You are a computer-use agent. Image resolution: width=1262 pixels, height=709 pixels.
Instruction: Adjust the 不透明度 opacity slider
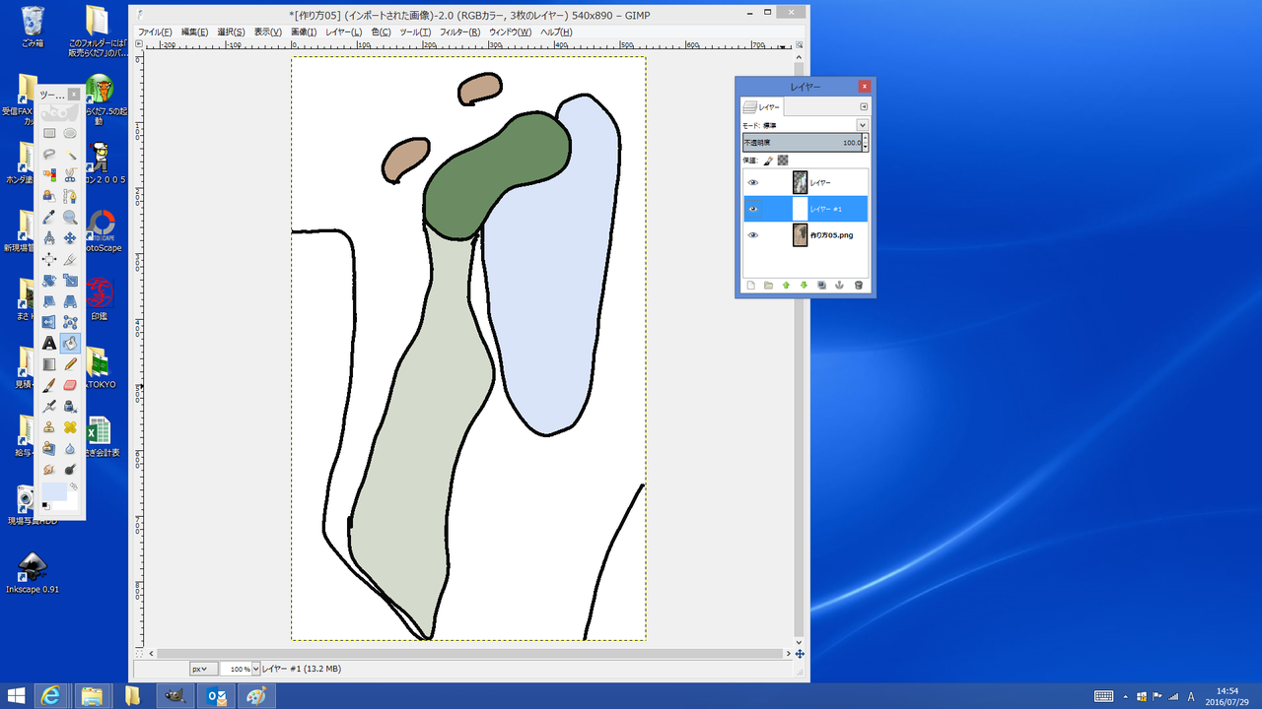click(802, 143)
